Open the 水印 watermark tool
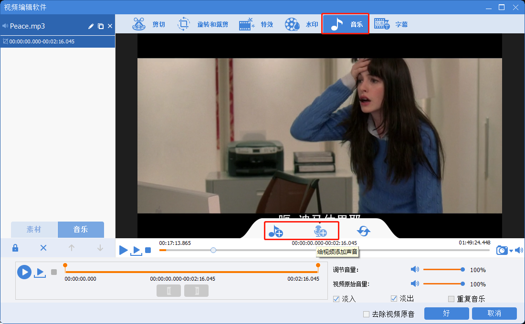Viewport: 525px width, 324px height. (301, 24)
